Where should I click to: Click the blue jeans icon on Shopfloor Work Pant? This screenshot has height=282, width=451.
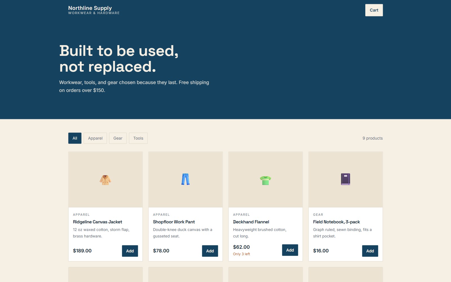click(185, 179)
